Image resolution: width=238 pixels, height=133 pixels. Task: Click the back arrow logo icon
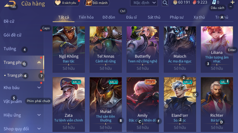pos(10,4)
